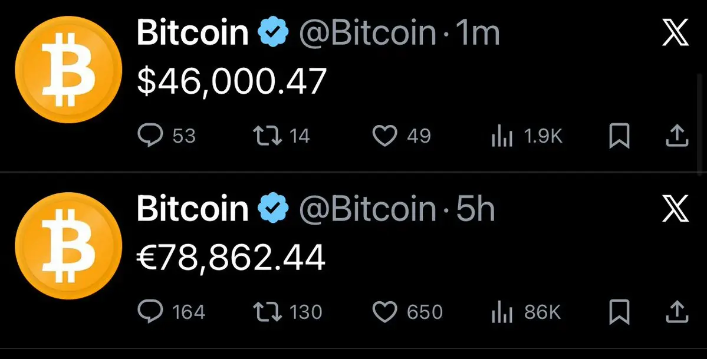Bookmark the €78,862.44 tweet
The width and height of the screenshot is (707, 359).
(619, 311)
